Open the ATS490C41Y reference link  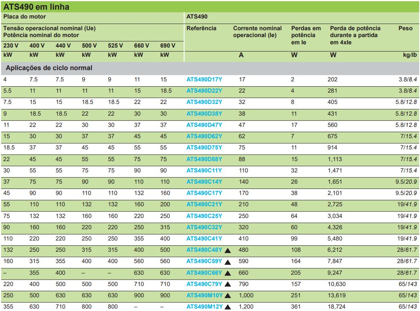204,238
